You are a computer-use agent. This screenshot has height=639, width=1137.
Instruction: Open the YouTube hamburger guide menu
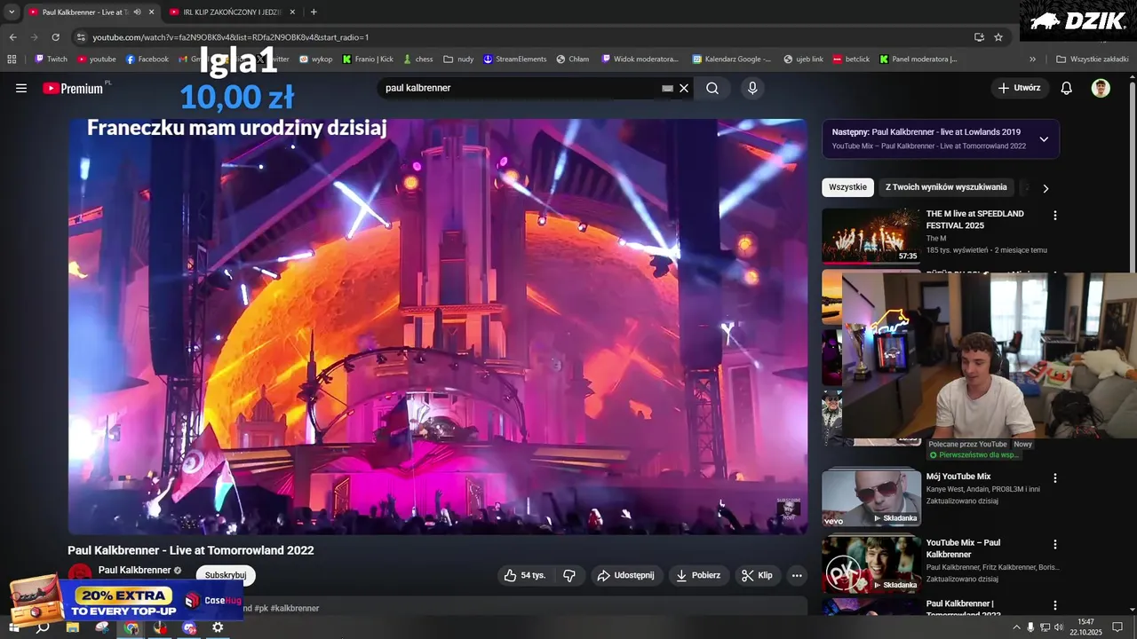point(21,88)
